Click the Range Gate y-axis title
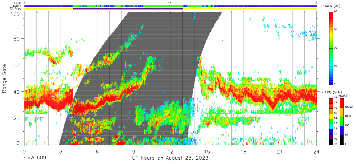This screenshot has height=164, width=356. tap(5, 78)
